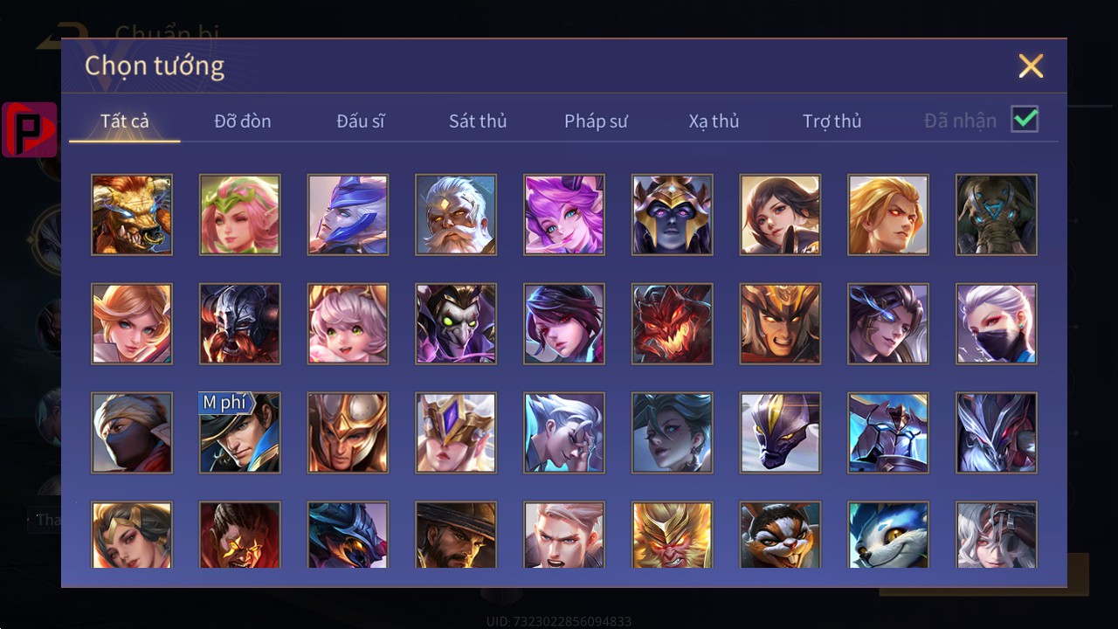Toggle the 'Đã nhận' checkbox

(1025, 119)
